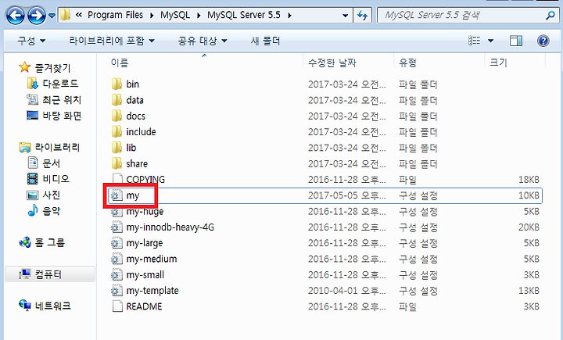Click the 13KB size of my-template
Screen dimensions: 563x340
pos(529,291)
